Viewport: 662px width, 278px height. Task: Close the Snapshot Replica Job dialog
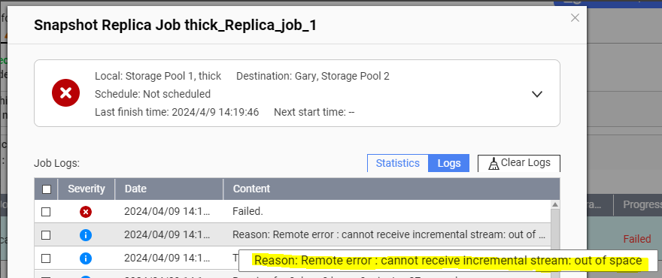[575, 18]
